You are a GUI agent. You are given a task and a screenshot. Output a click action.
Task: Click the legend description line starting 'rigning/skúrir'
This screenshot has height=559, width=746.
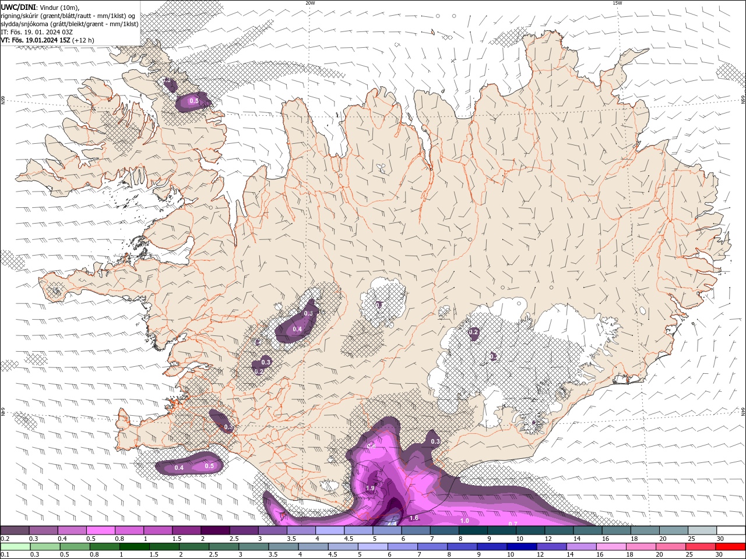pyautogui.click(x=68, y=15)
